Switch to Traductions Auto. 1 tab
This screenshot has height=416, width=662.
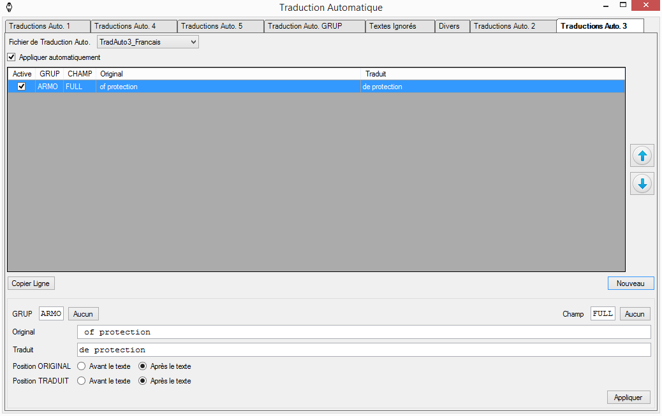(48, 26)
